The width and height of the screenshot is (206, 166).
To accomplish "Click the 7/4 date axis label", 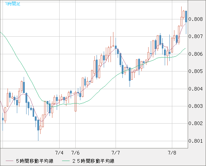I will [x=59, y=153].
